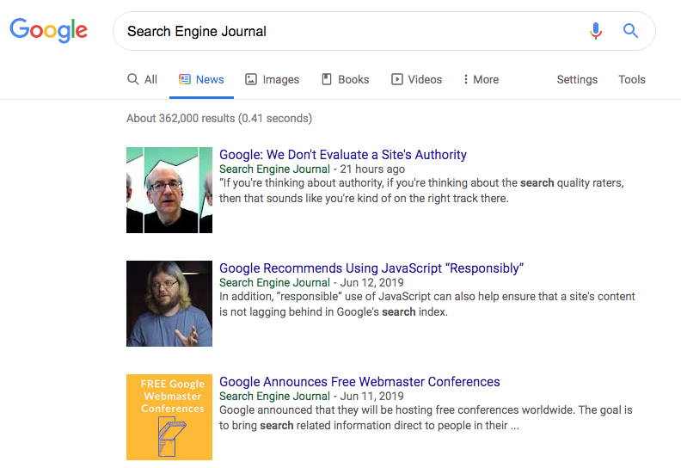Open "Google Announces Free Webmaster Conferences" link

pyautogui.click(x=359, y=381)
